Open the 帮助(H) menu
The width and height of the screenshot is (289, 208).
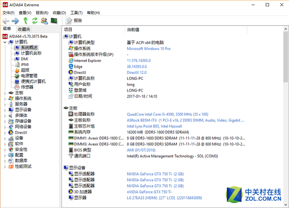pos(93,13)
